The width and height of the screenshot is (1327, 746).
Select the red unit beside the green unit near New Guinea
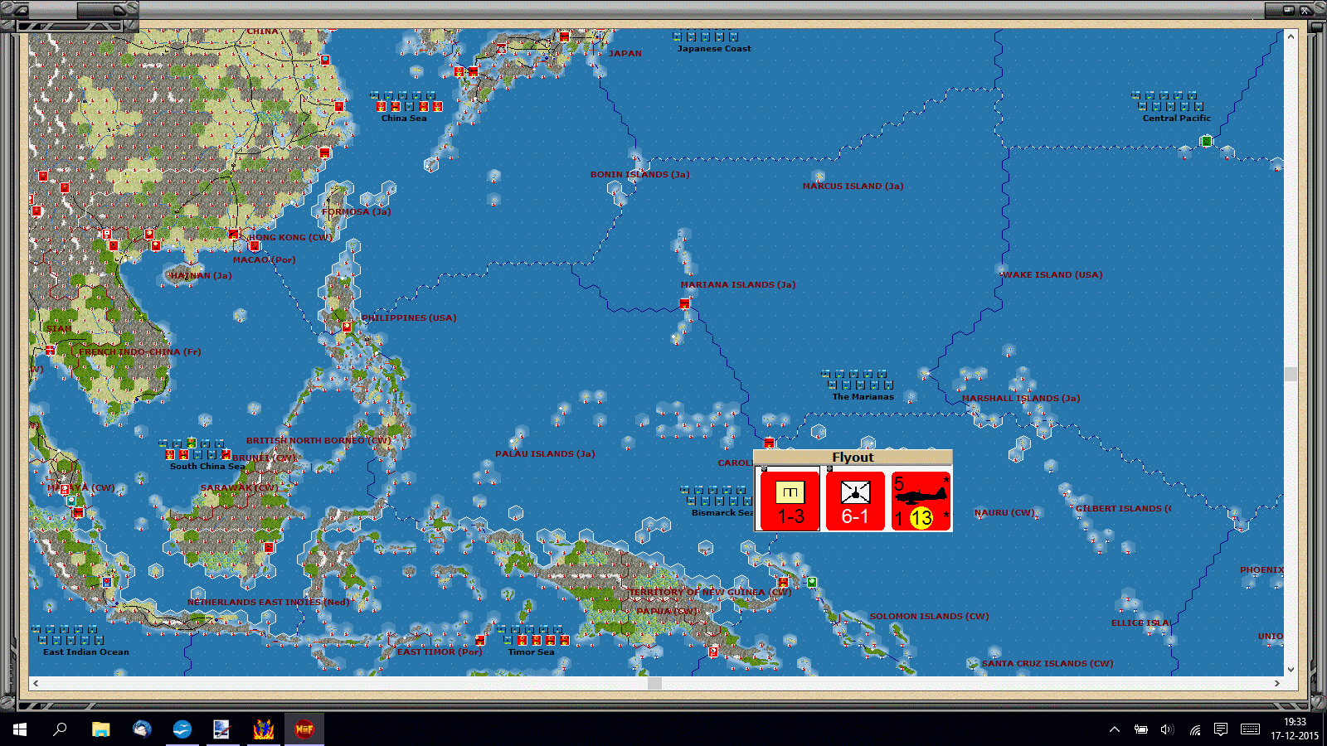(783, 583)
